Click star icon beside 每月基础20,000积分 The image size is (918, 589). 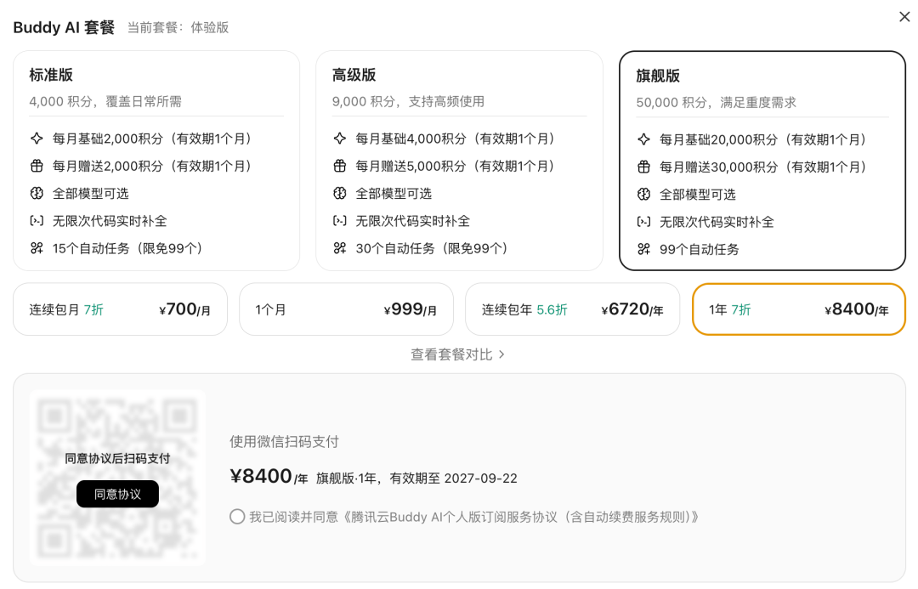click(643, 139)
